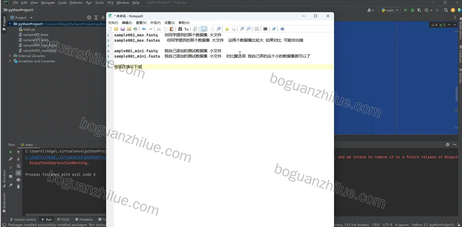
Task: Start debugging with the green bug icon
Action: [412, 10]
